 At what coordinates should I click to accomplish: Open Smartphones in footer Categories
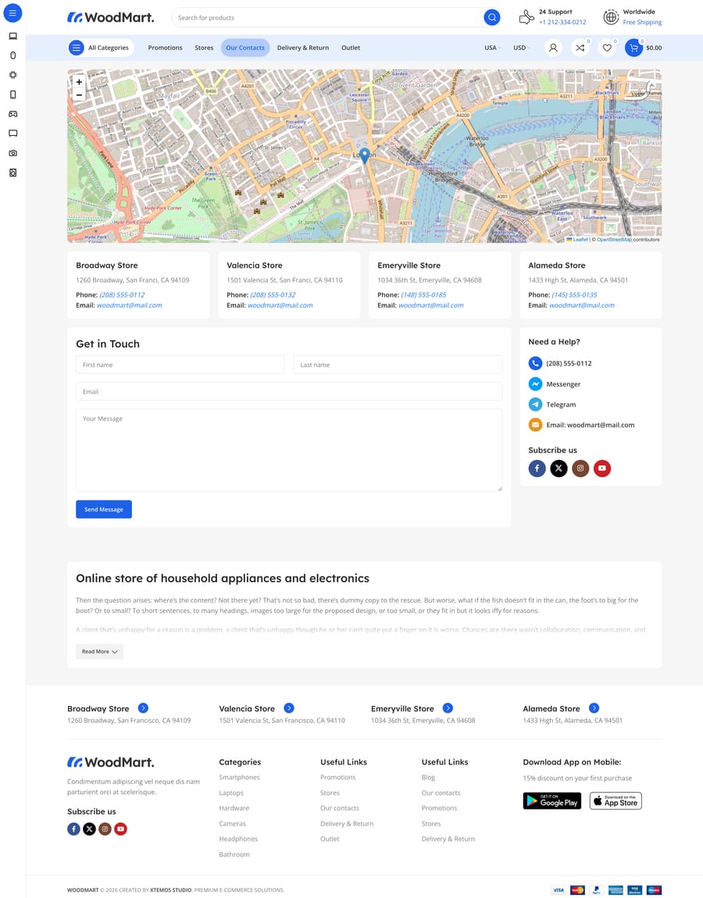[240, 777]
